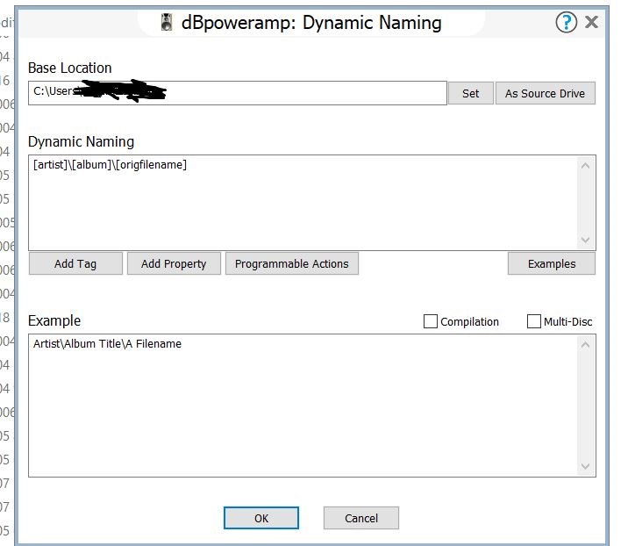628x546 pixels.
Task: Click the Example preview text area
Action: pyautogui.click(x=303, y=406)
